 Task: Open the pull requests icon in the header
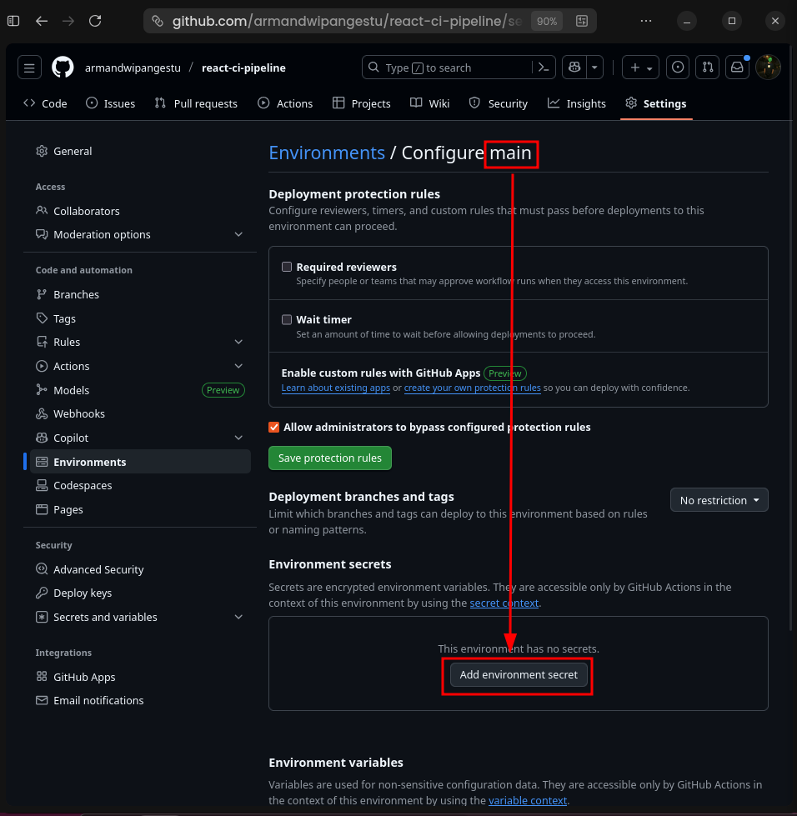(707, 68)
